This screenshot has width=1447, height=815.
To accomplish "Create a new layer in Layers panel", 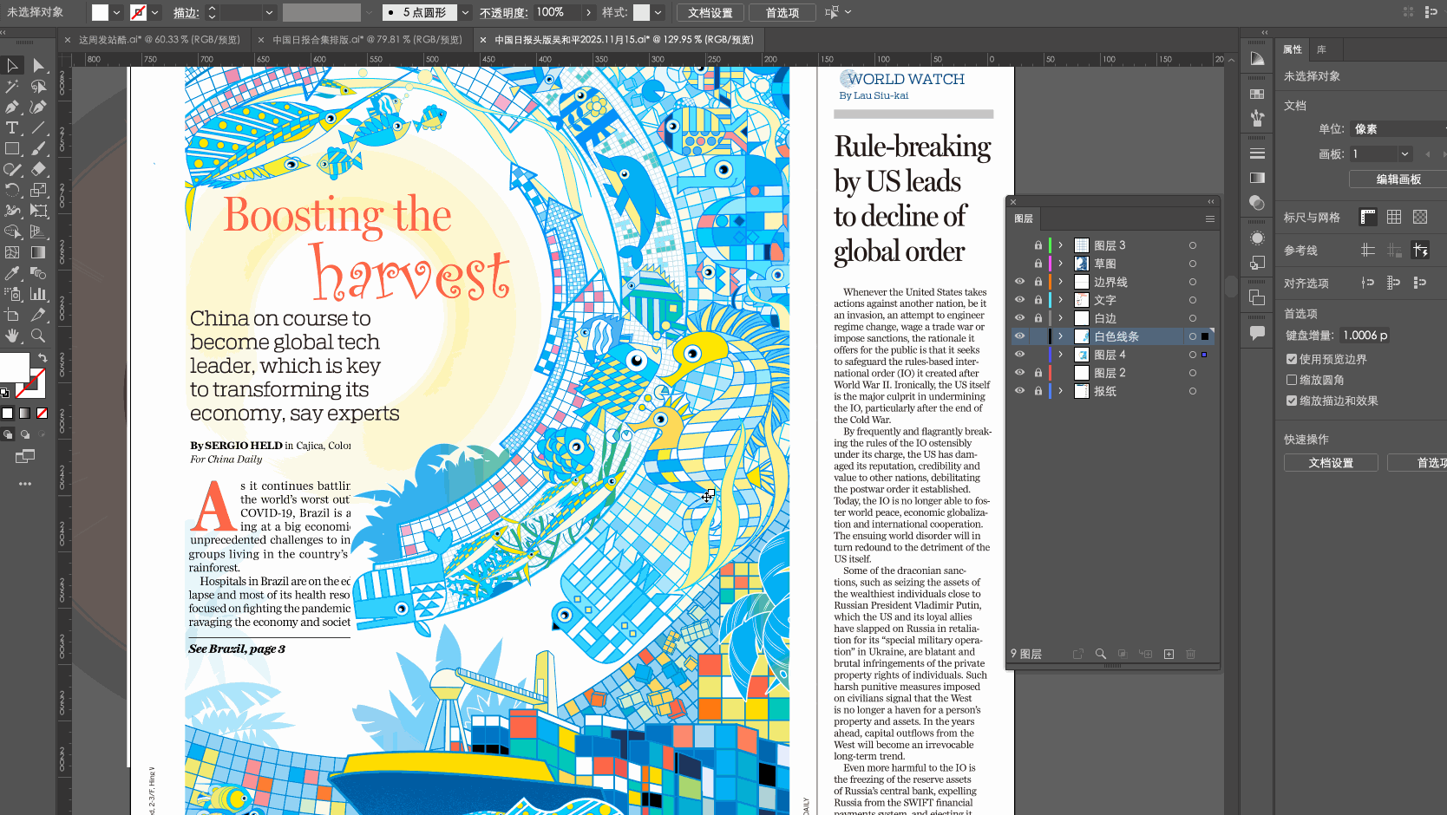I will 1169,654.
